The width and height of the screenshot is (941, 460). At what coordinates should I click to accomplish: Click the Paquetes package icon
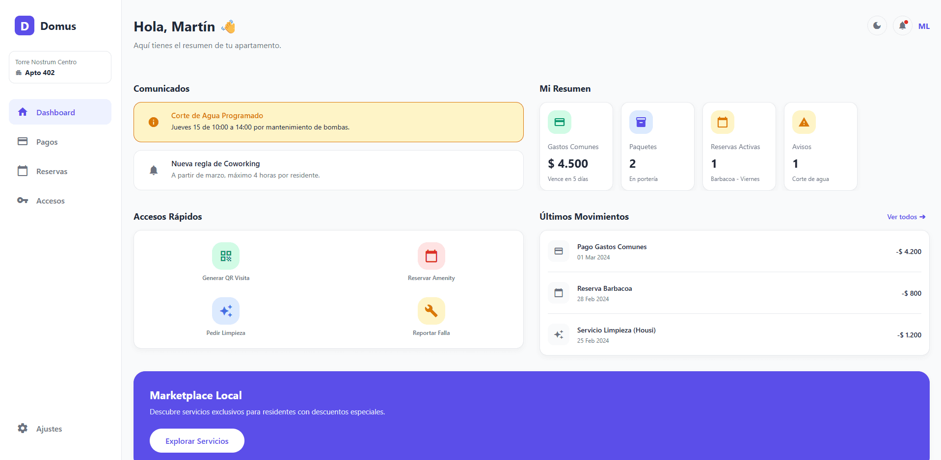641,122
